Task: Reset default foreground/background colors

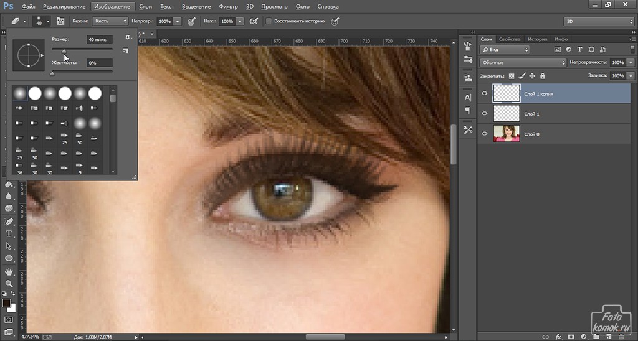Action: (4, 294)
